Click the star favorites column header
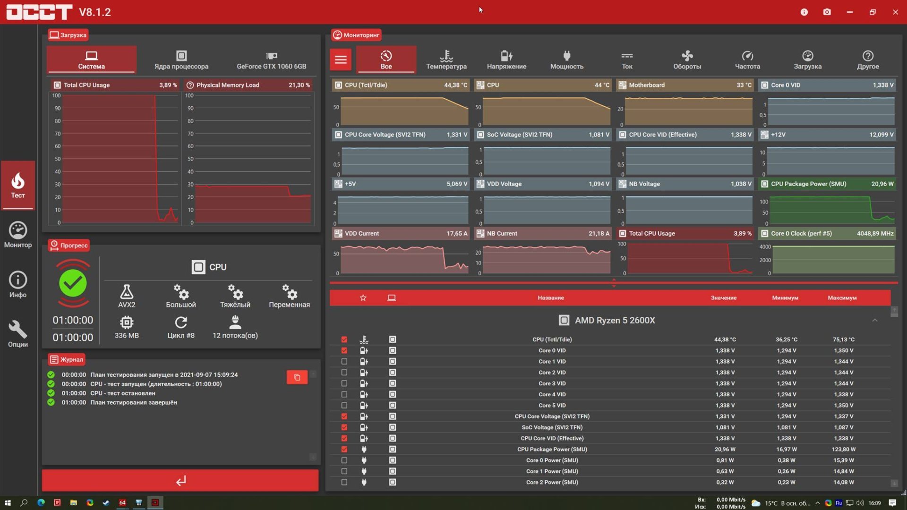Viewport: 907px width, 510px height. [x=363, y=298]
